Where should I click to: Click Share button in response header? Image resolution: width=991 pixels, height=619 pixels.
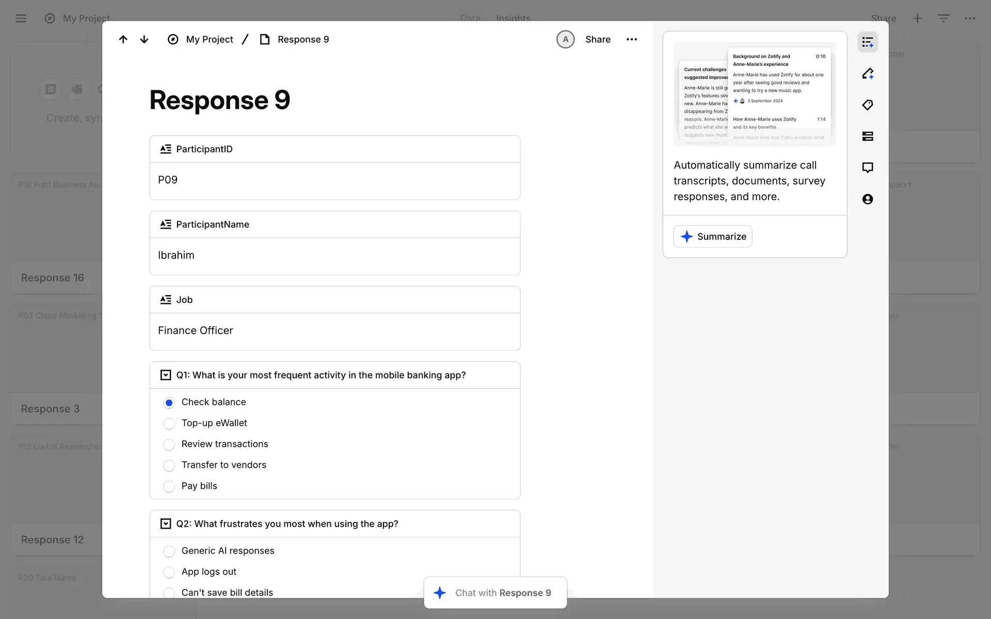(x=598, y=39)
